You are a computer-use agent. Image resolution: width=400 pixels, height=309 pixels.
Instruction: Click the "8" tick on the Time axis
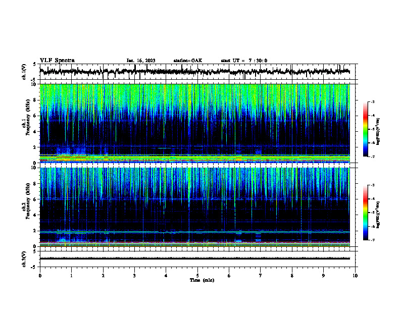pyautogui.click(x=292, y=276)
